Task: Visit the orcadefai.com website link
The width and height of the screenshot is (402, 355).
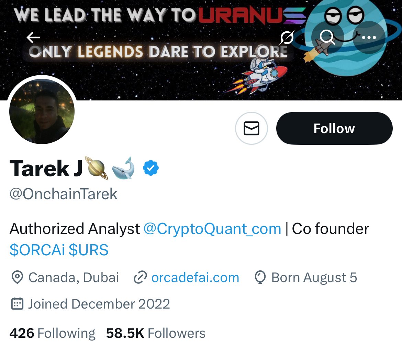Action: [195, 278]
